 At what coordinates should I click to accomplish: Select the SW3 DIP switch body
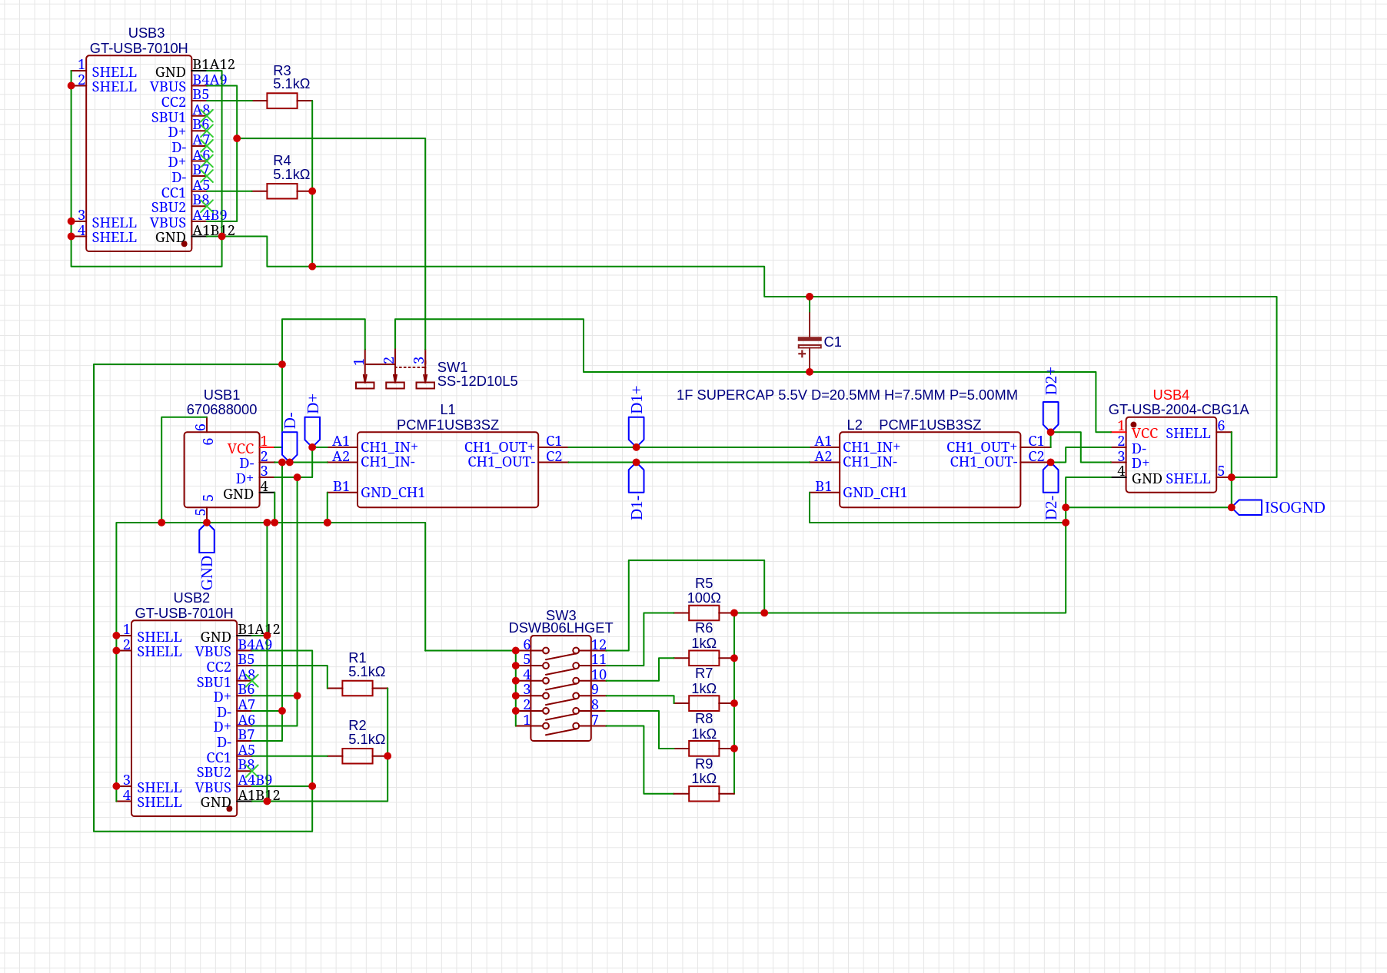coord(560,688)
